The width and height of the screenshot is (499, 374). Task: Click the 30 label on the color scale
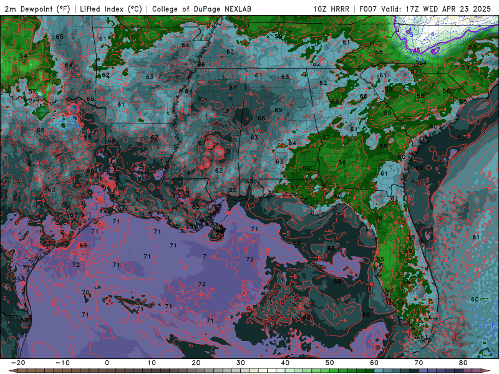pyautogui.click(x=241, y=363)
